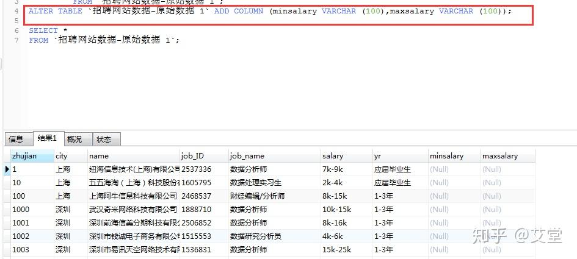Select the 武汉奇米网络科技有限公司 cell
577x259 pixels.
tap(134, 210)
